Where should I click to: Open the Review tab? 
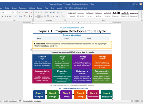tap(40, 8)
